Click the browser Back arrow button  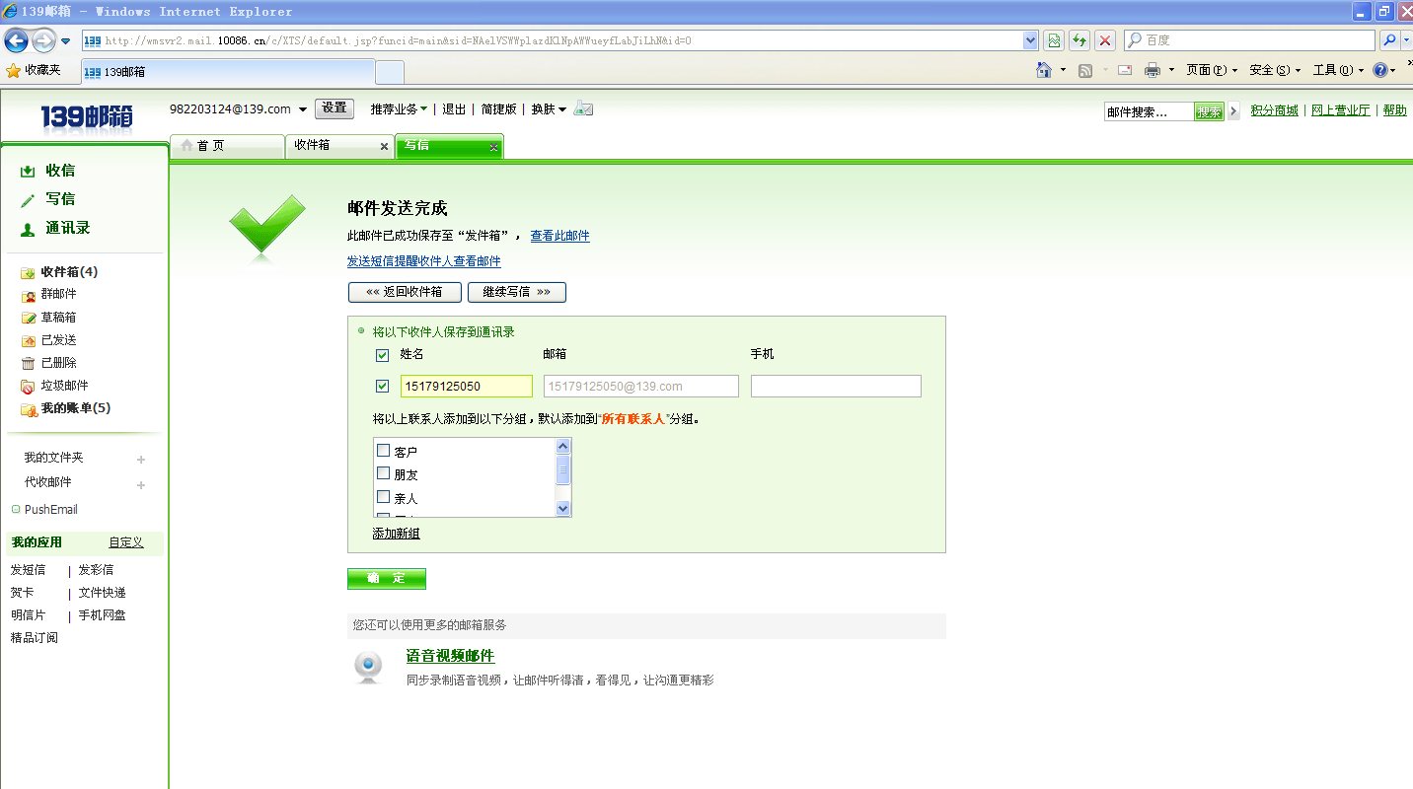(x=17, y=40)
